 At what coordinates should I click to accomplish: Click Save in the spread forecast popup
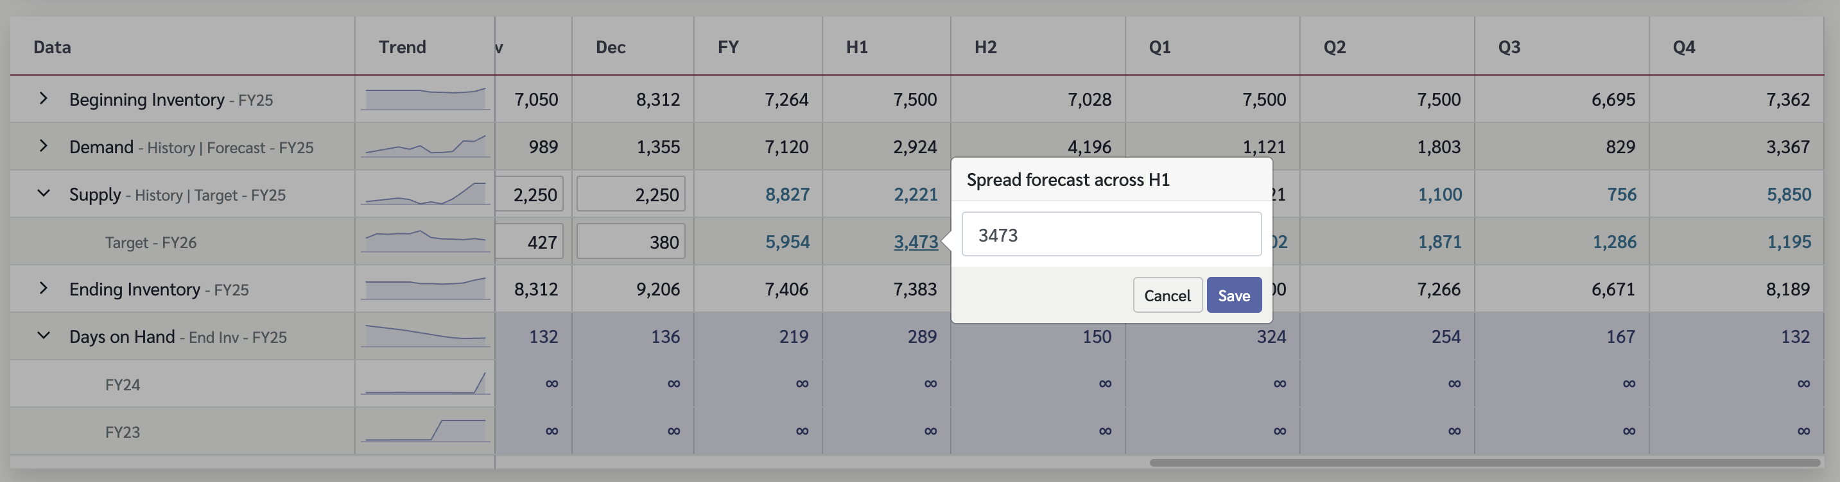click(1233, 295)
